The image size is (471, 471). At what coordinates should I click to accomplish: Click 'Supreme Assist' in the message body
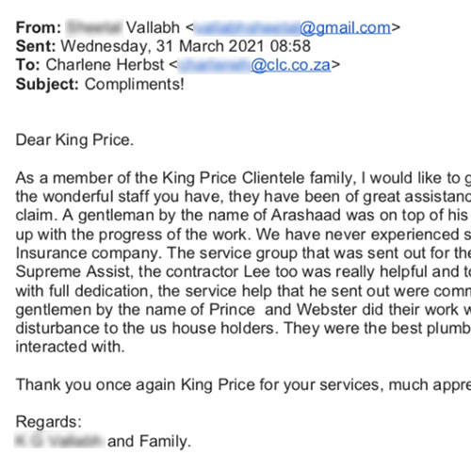click(73, 272)
